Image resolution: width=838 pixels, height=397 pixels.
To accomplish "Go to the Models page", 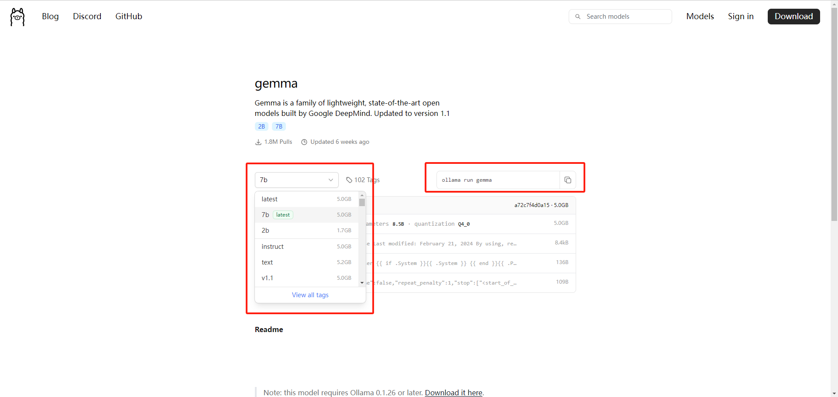I will pyautogui.click(x=700, y=16).
